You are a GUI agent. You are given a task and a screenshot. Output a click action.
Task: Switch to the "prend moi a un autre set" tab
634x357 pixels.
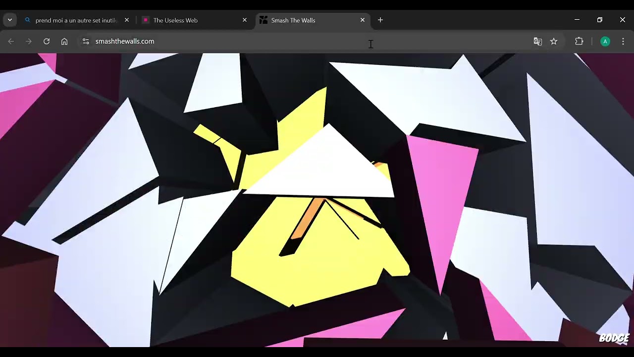pyautogui.click(x=76, y=20)
